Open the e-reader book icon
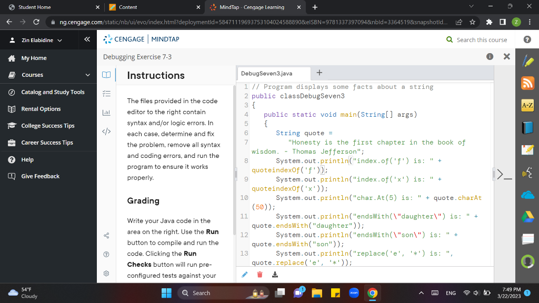Image resolution: width=539 pixels, height=303 pixels. coord(527,127)
